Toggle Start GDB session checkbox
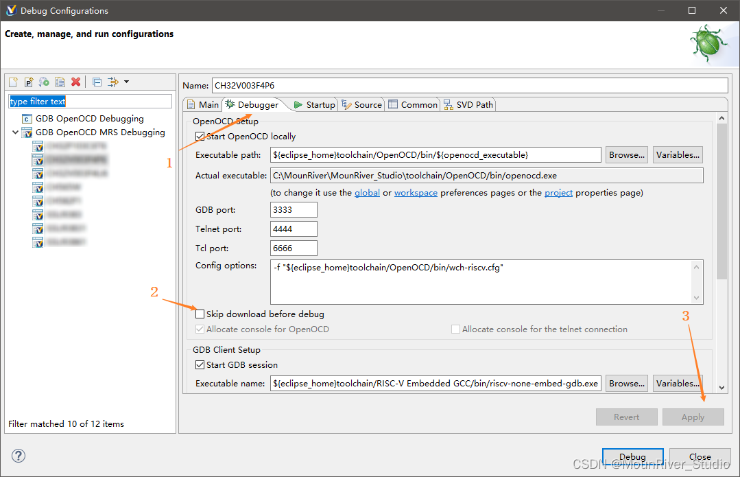The width and height of the screenshot is (740, 477). [x=200, y=365]
